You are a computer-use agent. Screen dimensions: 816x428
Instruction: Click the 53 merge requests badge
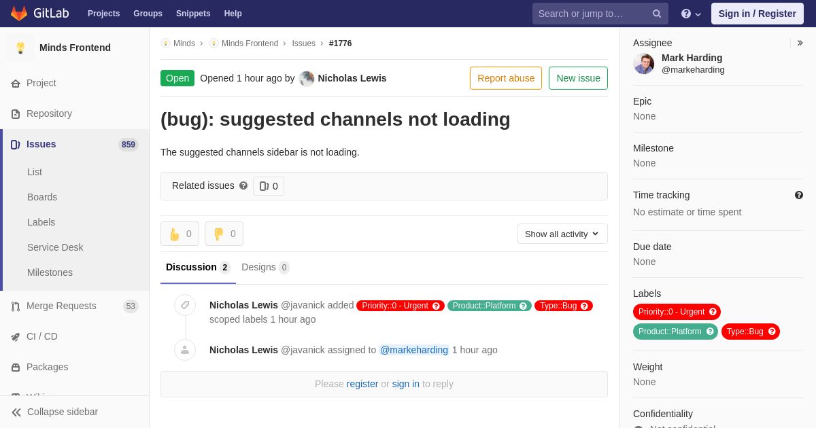131,306
